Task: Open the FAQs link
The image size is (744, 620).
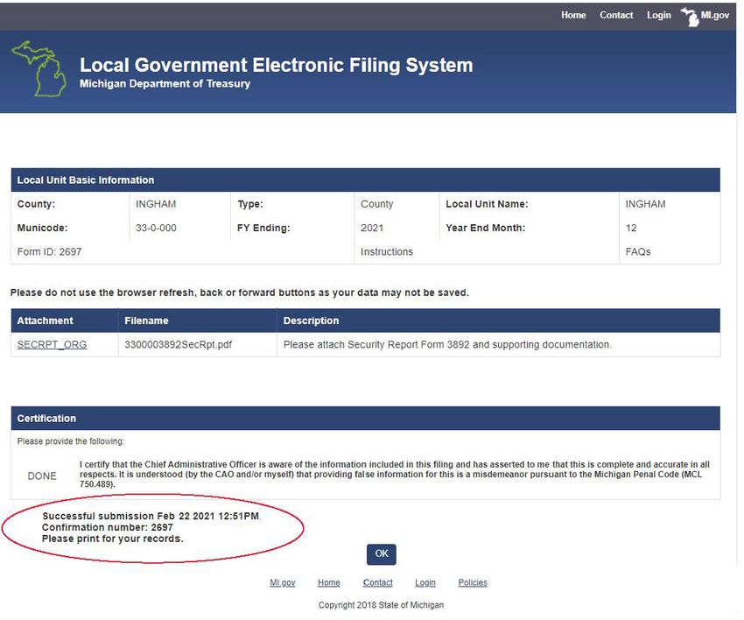Action: coord(638,251)
